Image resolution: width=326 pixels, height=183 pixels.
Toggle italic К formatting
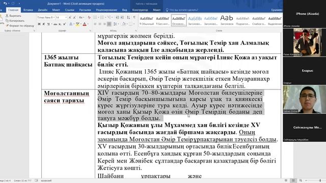pyautogui.click(x=44, y=24)
